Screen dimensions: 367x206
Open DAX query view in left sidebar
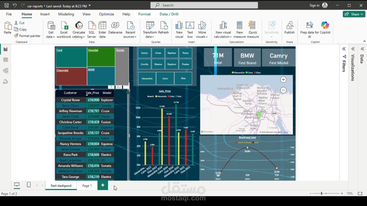[x=6, y=82]
